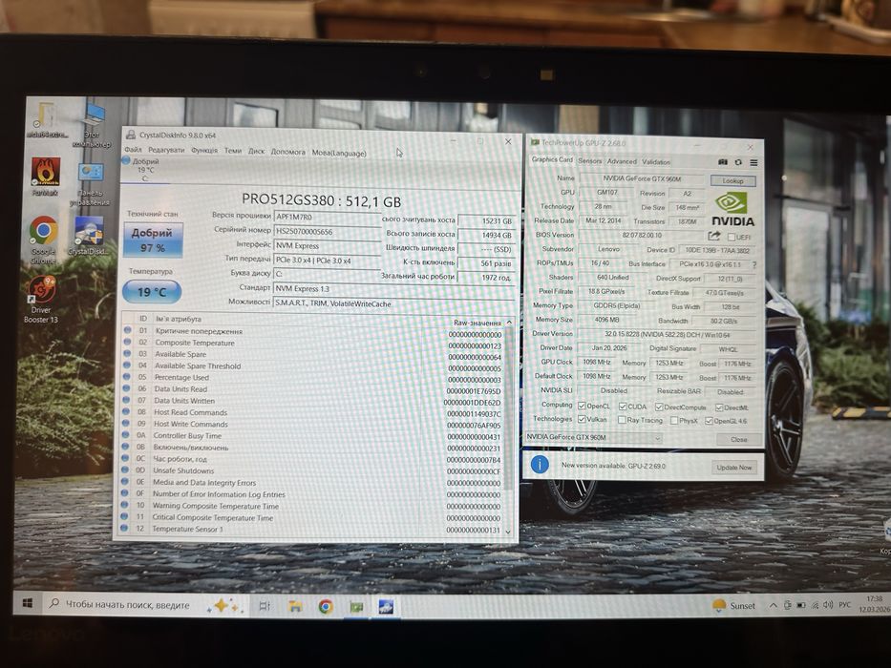Open Панель управления desktop shortcut
This screenshot has width=891, height=668.
click(x=90, y=183)
